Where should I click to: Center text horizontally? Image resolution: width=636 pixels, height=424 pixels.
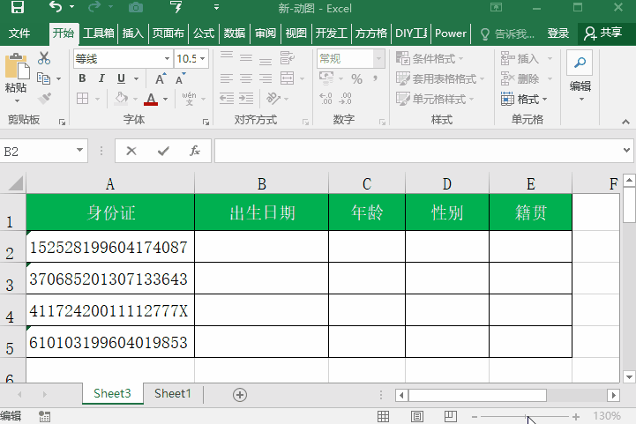246,78
